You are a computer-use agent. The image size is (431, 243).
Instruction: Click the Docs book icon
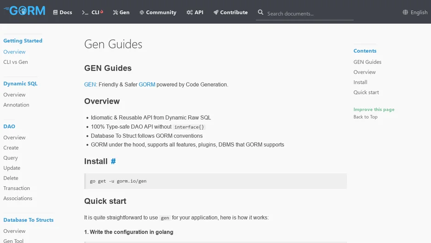55,12
